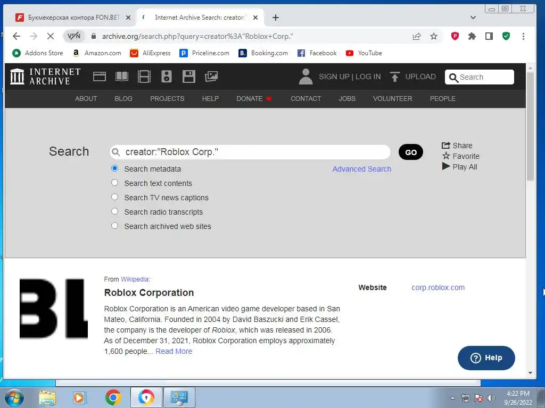Focus the header Search box

pyautogui.click(x=480, y=77)
